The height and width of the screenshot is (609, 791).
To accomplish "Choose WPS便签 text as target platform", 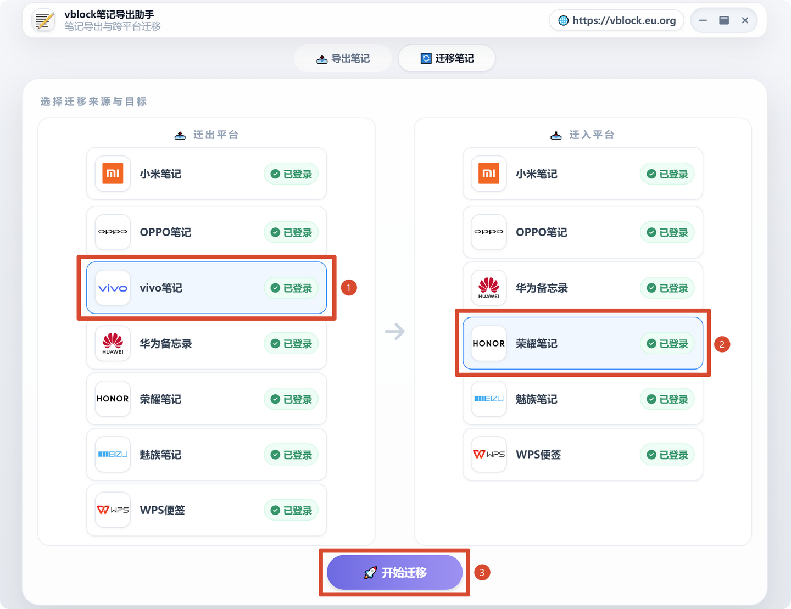I will pos(539,455).
